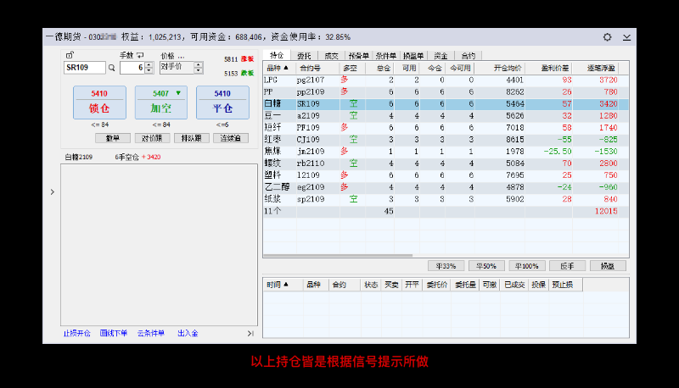
Task: Click the padlock icon above contract code
Action: pyautogui.click(x=69, y=56)
